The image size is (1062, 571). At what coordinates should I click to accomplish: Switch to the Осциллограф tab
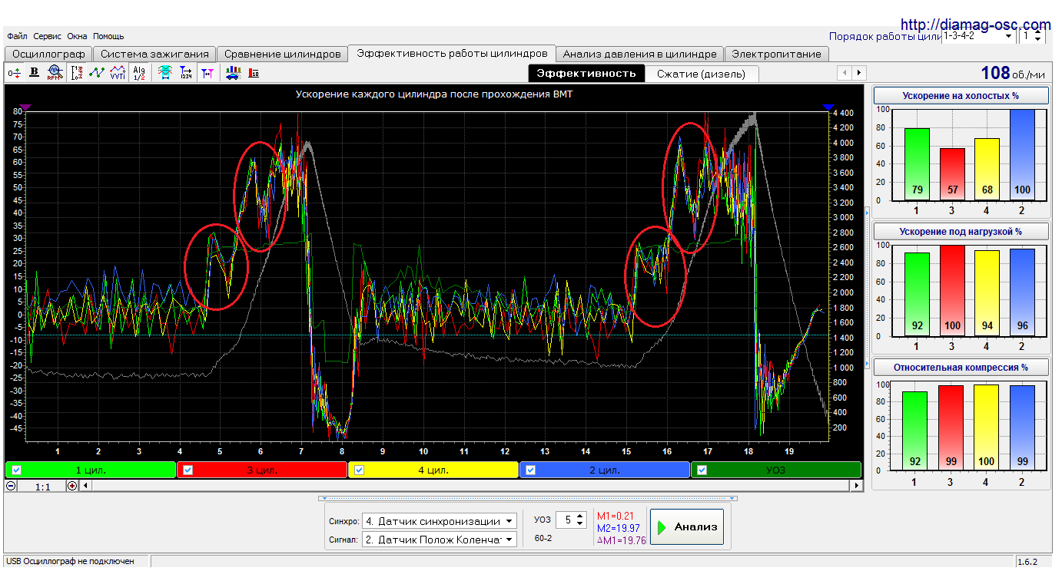pyautogui.click(x=48, y=54)
